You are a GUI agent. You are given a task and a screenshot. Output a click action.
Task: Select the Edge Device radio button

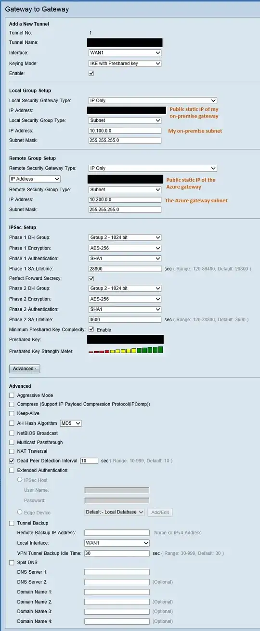pyautogui.click(x=20, y=513)
